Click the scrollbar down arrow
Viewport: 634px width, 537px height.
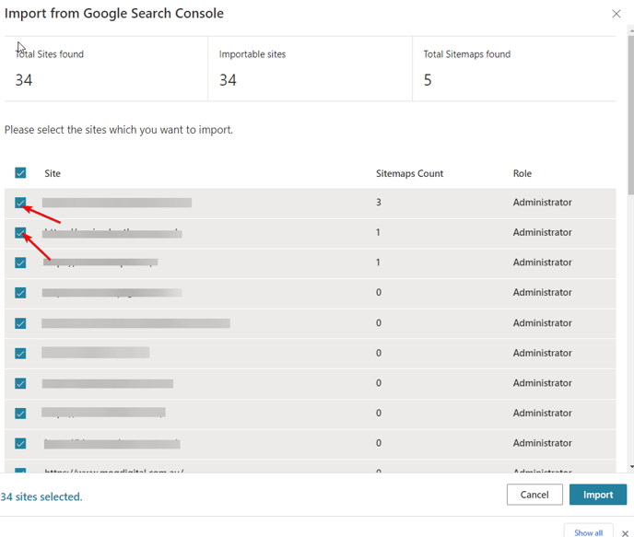click(x=631, y=467)
